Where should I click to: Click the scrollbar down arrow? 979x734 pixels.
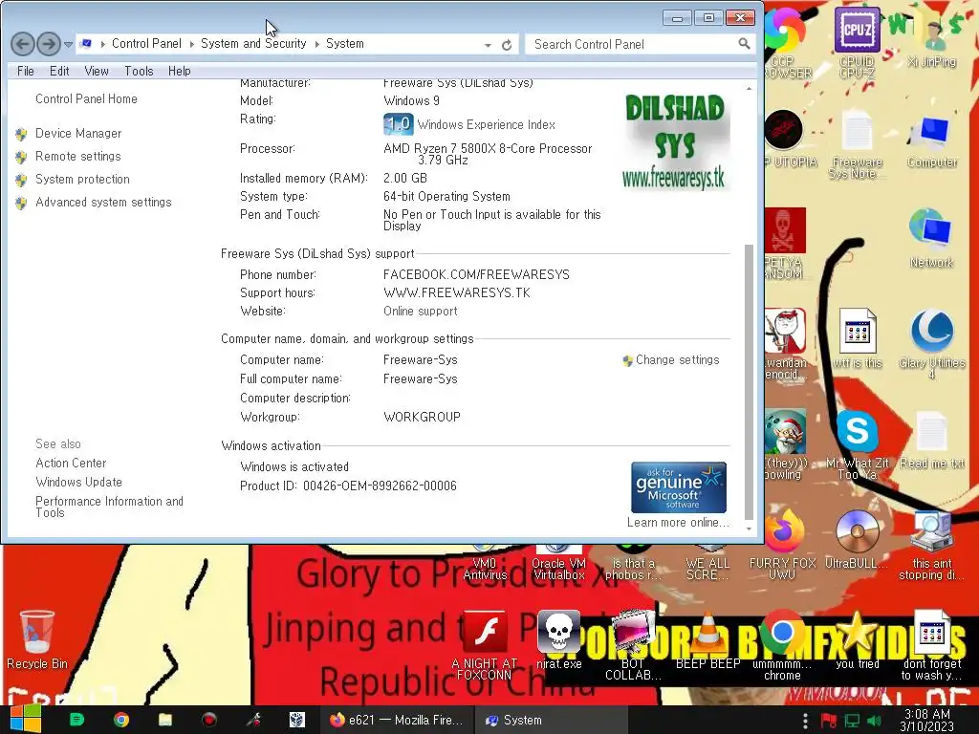click(x=750, y=529)
